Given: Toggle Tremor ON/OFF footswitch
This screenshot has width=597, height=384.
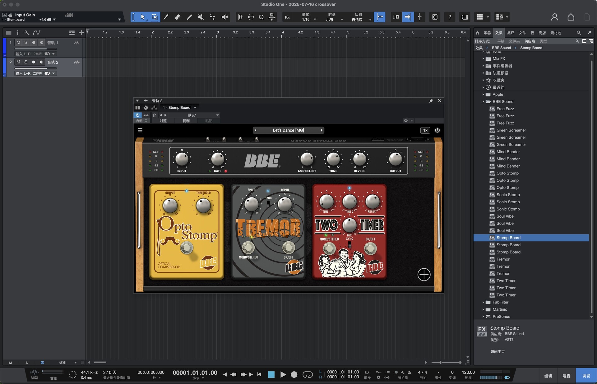Looking at the screenshot, I should (289, 248).
